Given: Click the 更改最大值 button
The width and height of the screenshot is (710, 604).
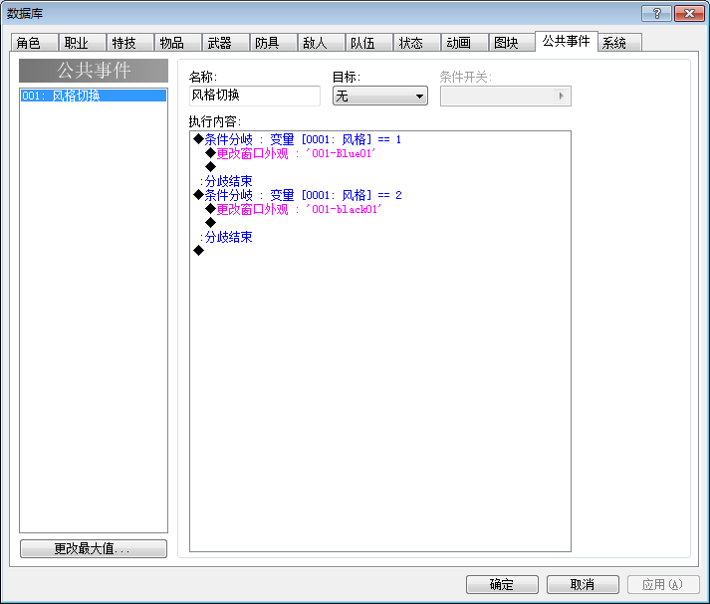Looking at the screenshot, I should [x=94, y=549].
